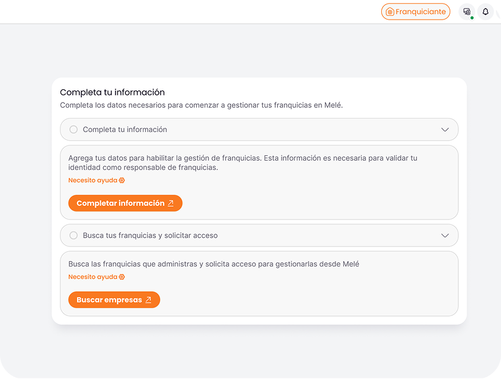Image resolution: width=501 pixels, height=379 pixels.
Task: Select the Busca tus franquicias step circle
Action: (73, 235)
